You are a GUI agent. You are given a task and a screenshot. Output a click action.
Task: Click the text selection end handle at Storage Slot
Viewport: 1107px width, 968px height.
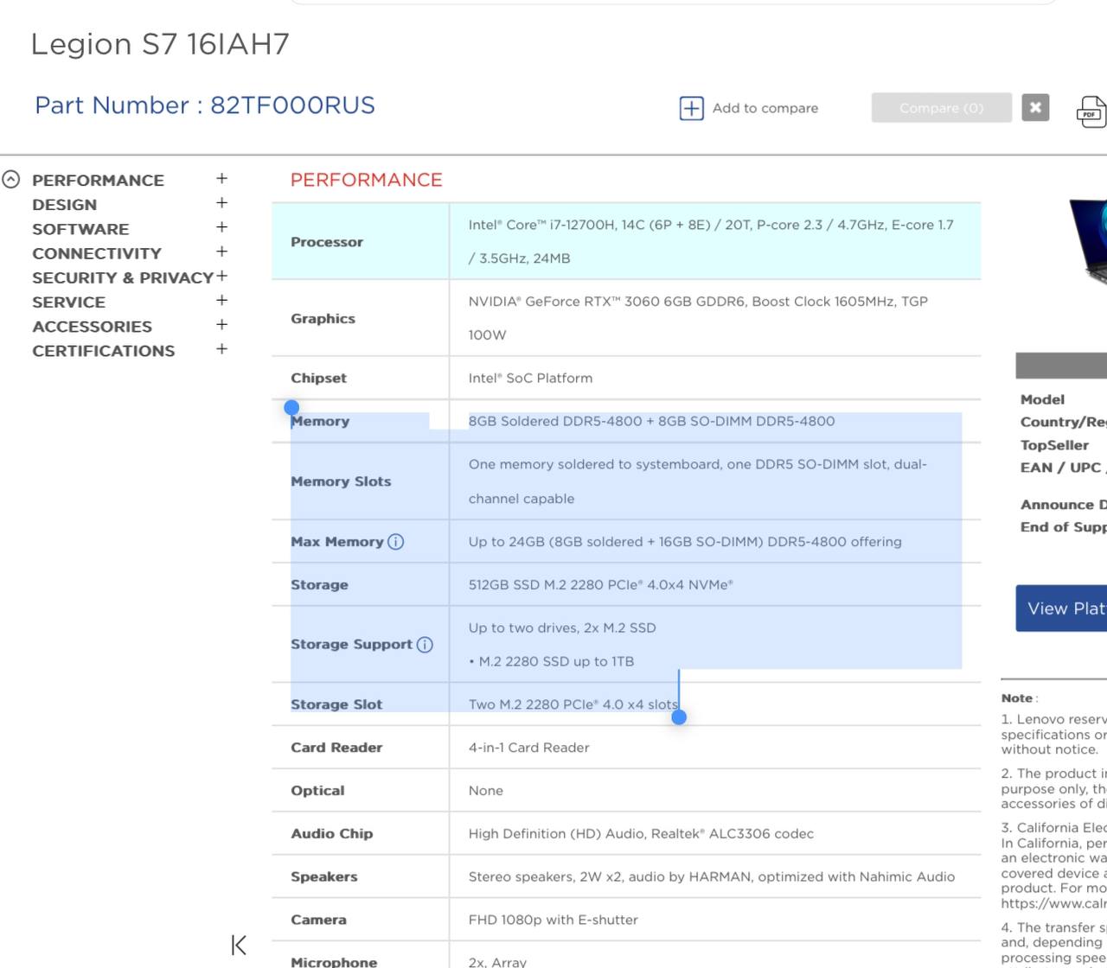[x=679, y=716]
